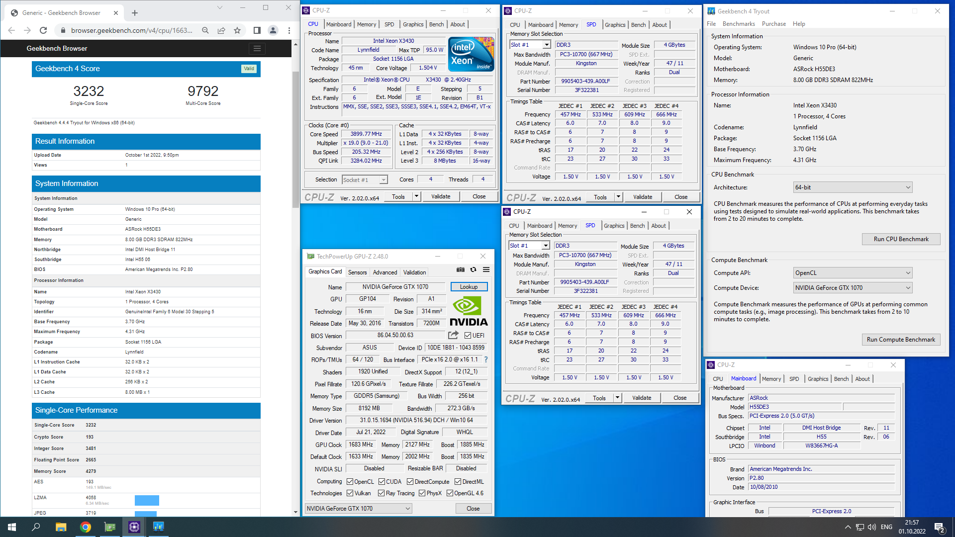Toggle the DirectCompute checkbox

coord(410,482)
